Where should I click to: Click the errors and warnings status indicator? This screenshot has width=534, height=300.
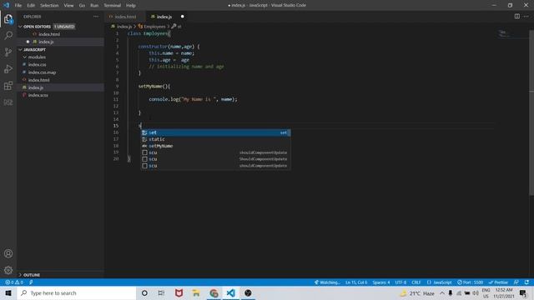click(14, 282)
